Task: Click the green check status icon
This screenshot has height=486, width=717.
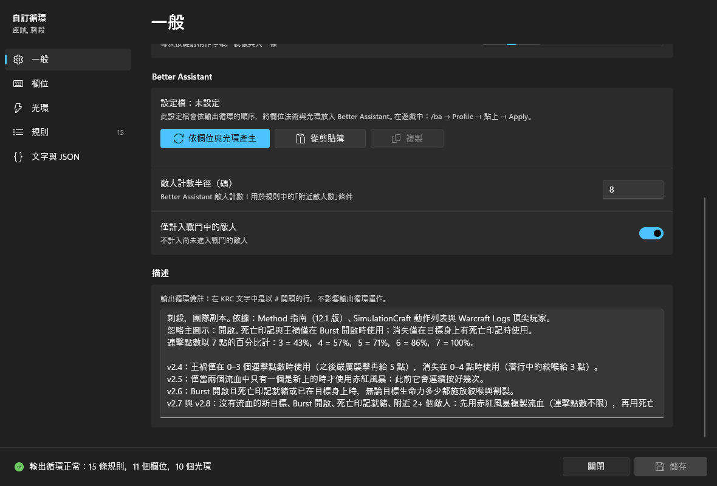Action: tap(19, 467)
